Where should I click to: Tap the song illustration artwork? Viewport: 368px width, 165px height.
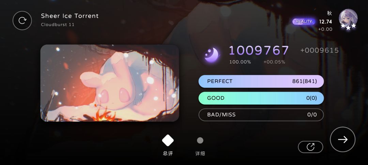point(110,83)
